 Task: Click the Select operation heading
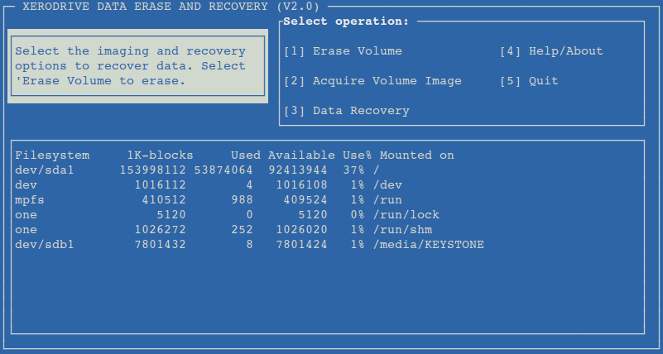coord(346,21)
